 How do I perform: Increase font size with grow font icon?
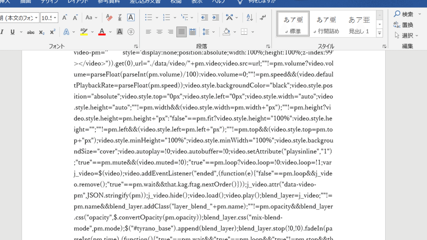tap(64, 17)
